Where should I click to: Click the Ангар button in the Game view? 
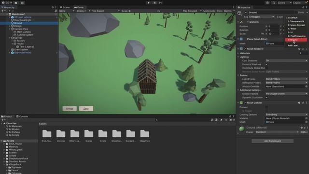coord(70,109)
